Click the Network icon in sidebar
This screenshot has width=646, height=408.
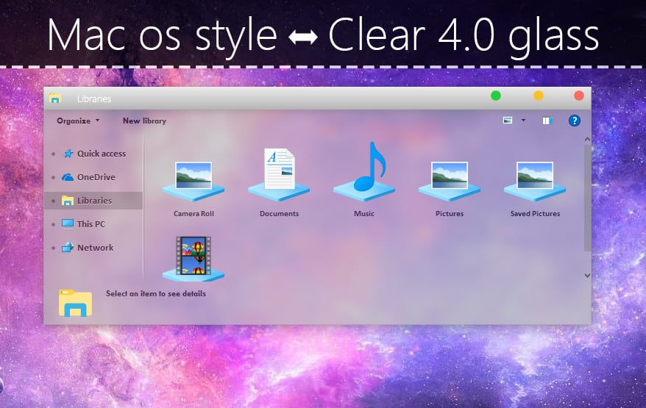click(x=68, y=248)
